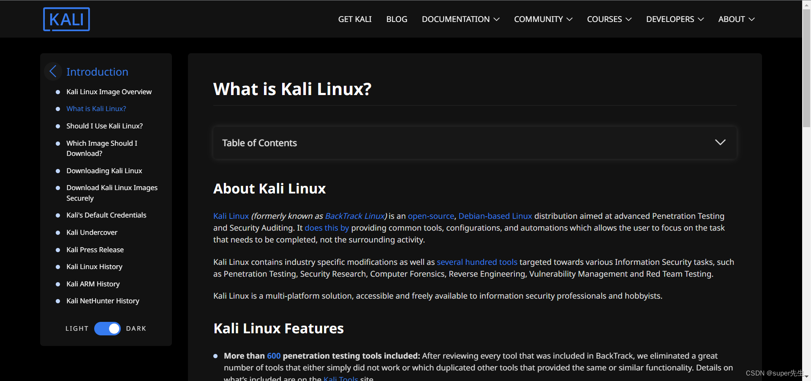This screenshot has width=811, height=381.
Task: Open Kali Undercover page
Action: pos(92,232)
